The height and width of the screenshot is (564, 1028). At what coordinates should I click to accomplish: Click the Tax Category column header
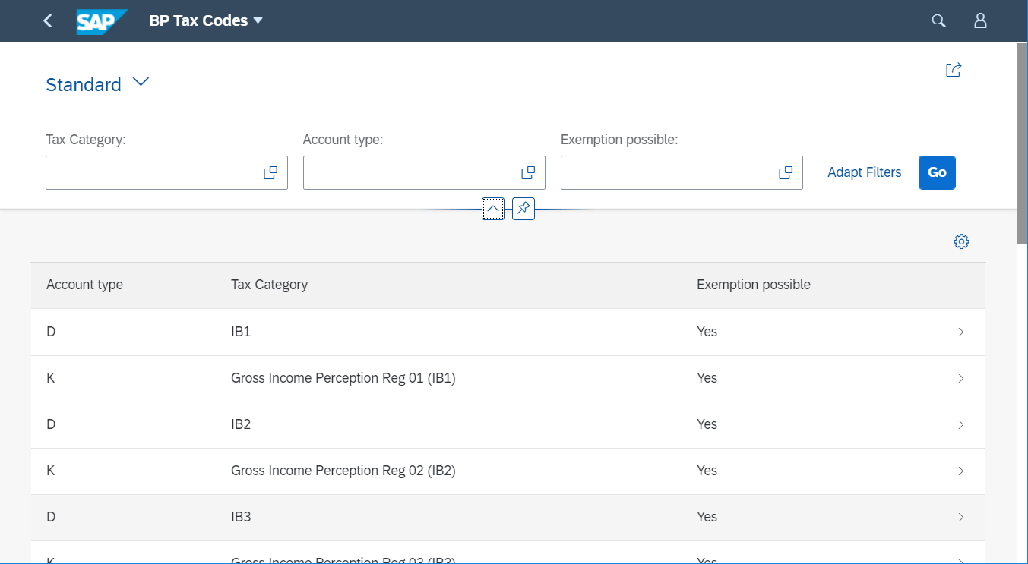pos(269,285)
